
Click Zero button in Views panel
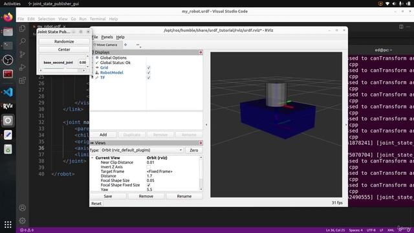pyautogui.click(x=194, y=150)
